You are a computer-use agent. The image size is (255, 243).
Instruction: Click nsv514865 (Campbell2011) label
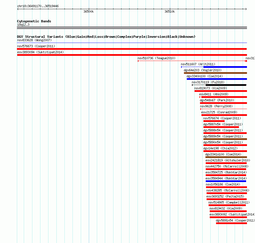229,202
